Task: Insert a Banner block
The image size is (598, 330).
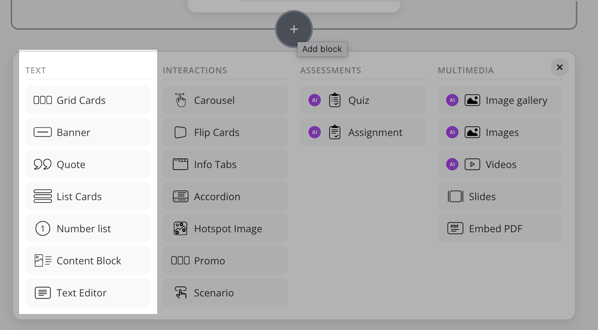Action: (x=88, y=132)
